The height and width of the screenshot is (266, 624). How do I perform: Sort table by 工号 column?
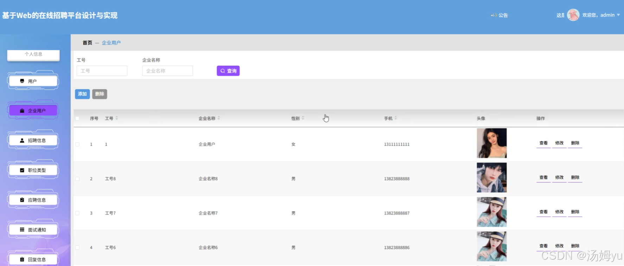pos(117,118)
